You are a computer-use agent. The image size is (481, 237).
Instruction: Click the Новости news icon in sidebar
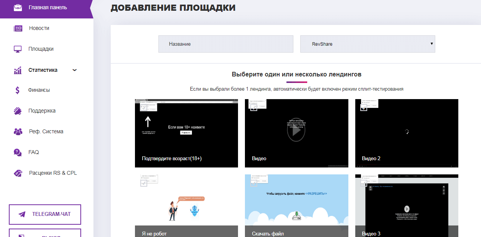[x=17, y=28]
